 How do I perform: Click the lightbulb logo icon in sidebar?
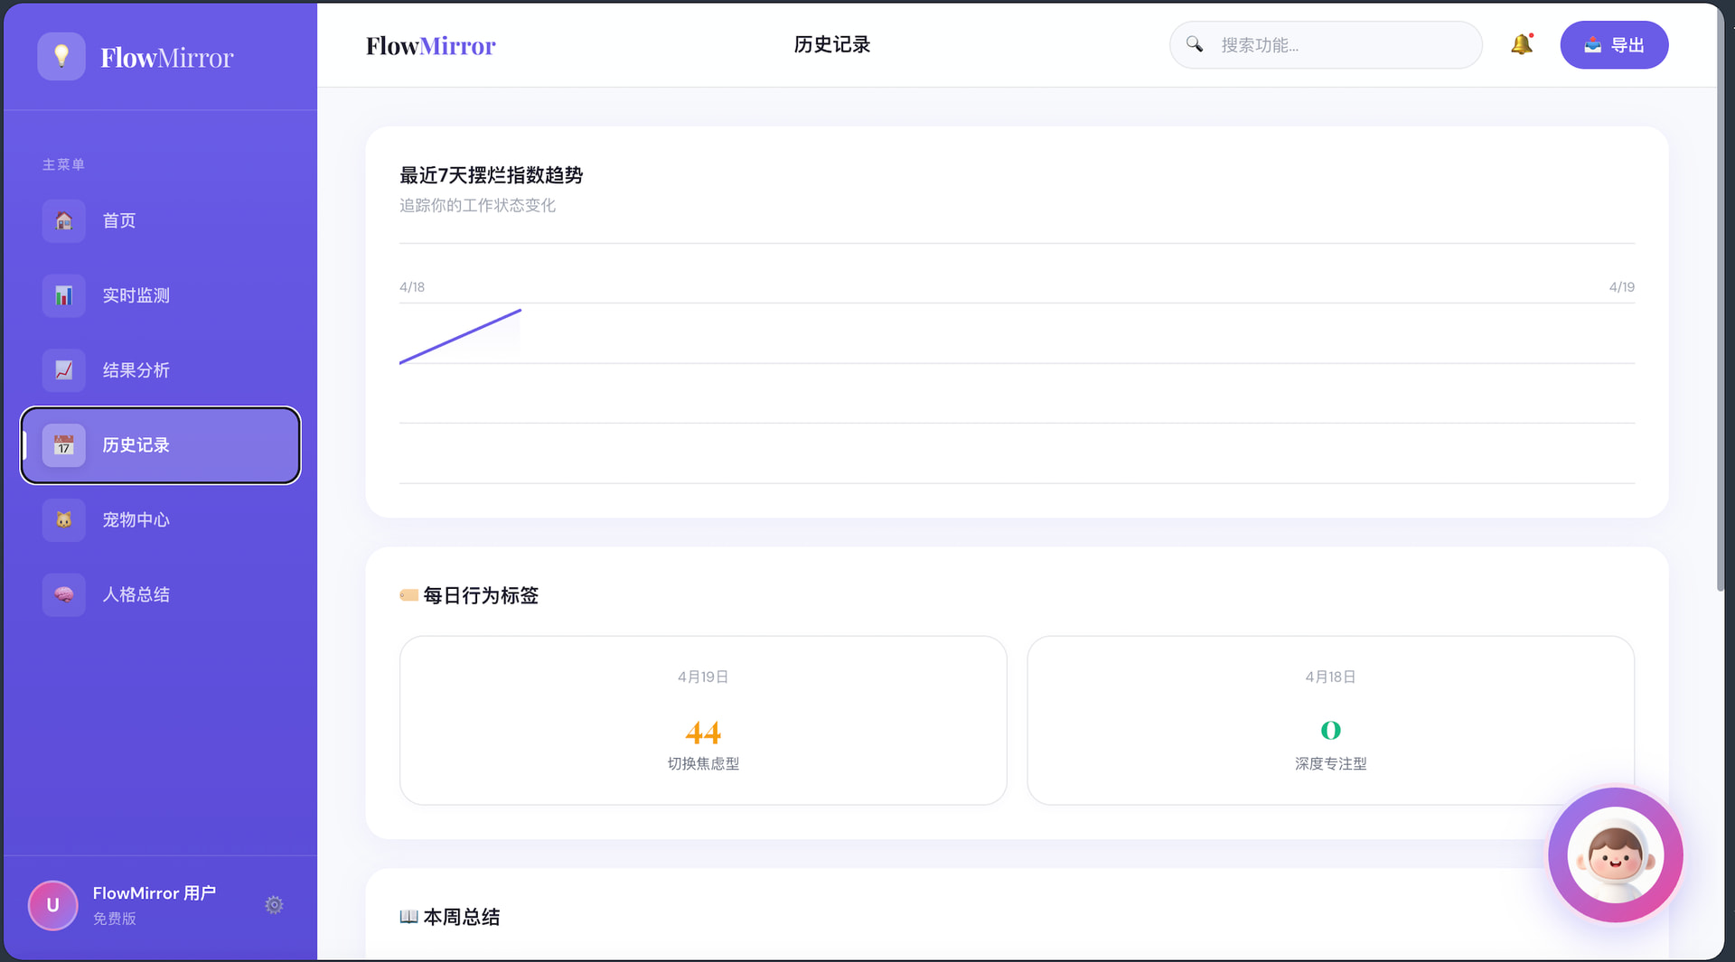click(61, 57)
